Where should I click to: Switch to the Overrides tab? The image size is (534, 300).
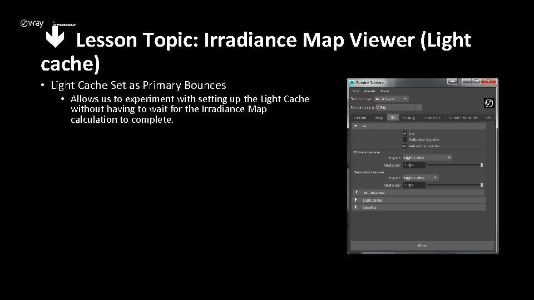tap(433, 117)
